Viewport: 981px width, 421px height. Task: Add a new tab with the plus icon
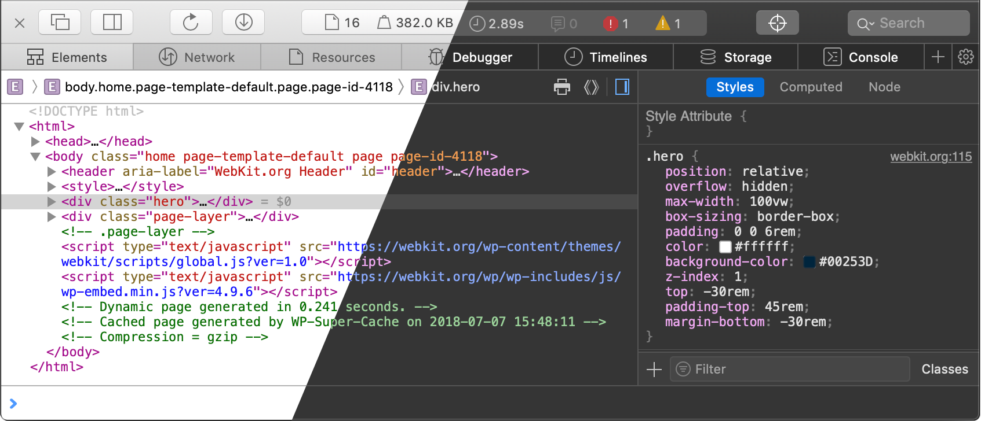[938, 57]
